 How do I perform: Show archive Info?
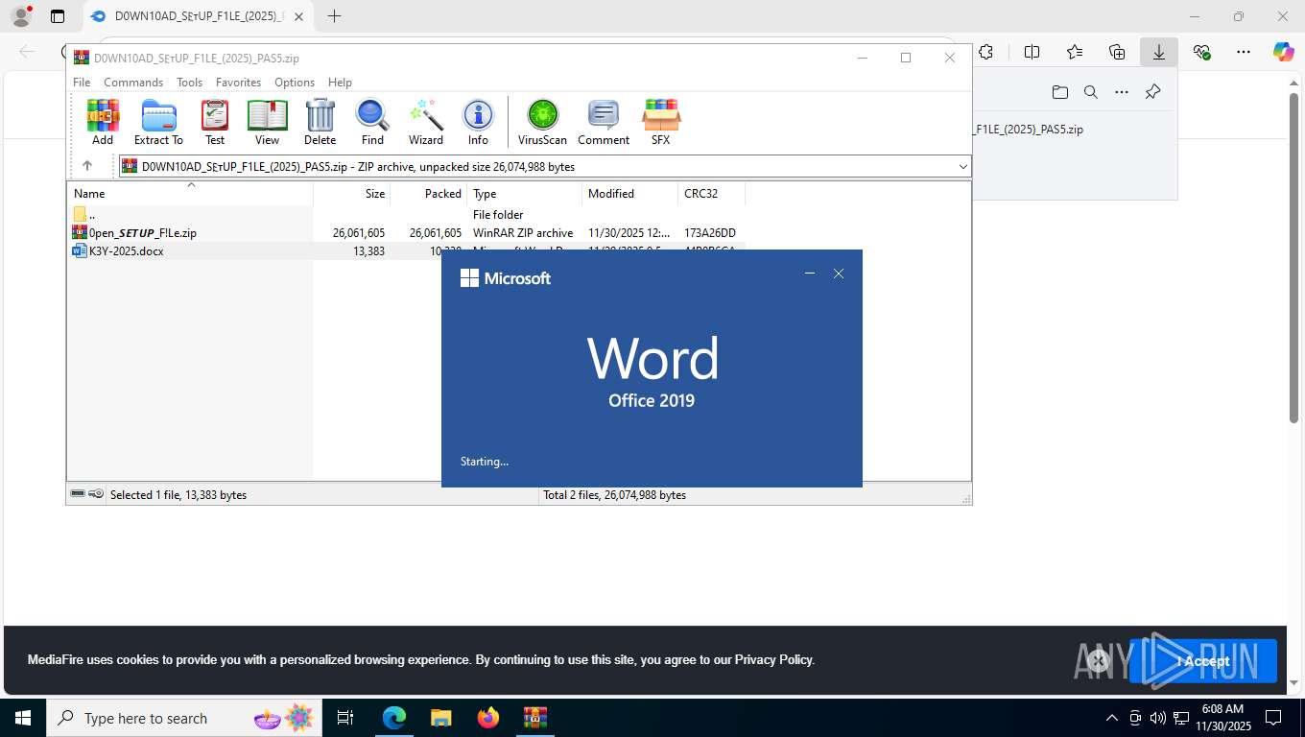[478, 122]
